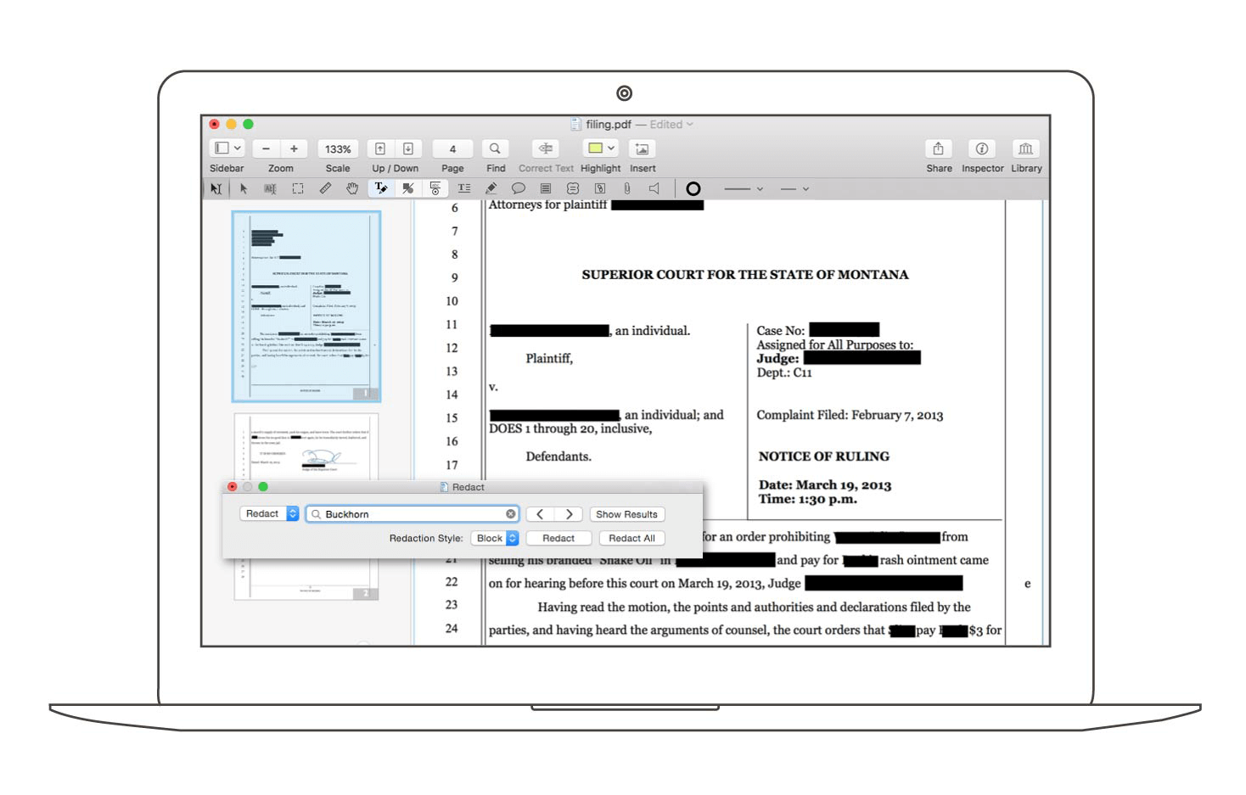Click the Redact All button
This screenshot has width=1246, height=795.
point(631,538)
